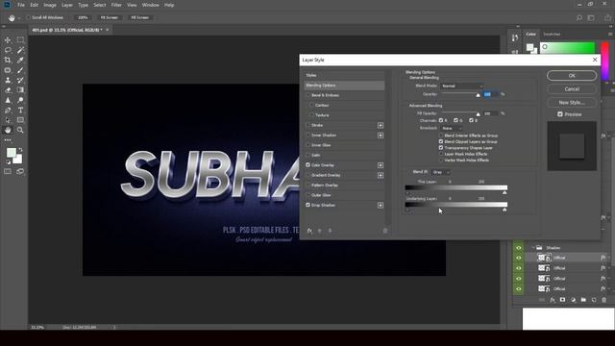Image resolution: width=615 pixels, height=346 pixels.
Task: Select the Crop tool
Action: point(8,60)
